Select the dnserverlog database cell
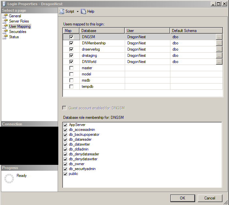The width and height of the screenshot is (229, 205). point(102,49)
